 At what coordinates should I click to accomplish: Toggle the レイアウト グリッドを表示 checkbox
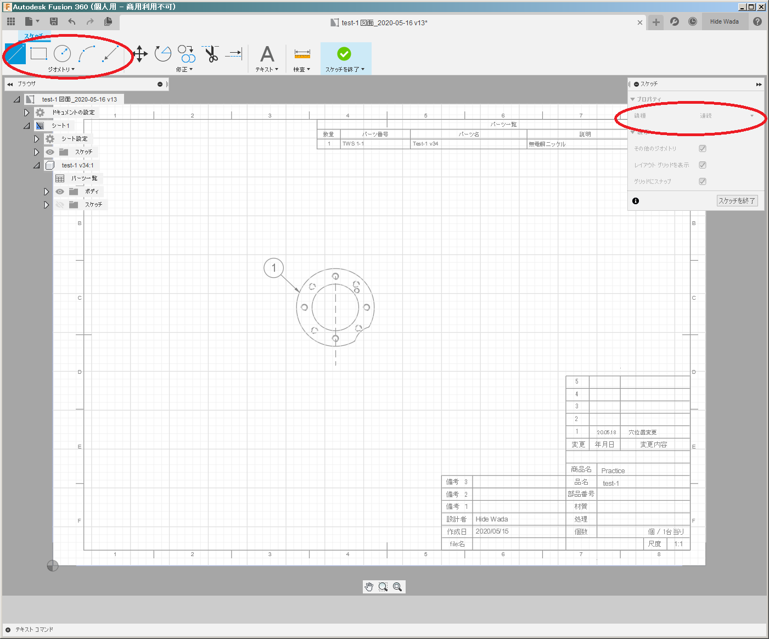[x=703, y=165]
